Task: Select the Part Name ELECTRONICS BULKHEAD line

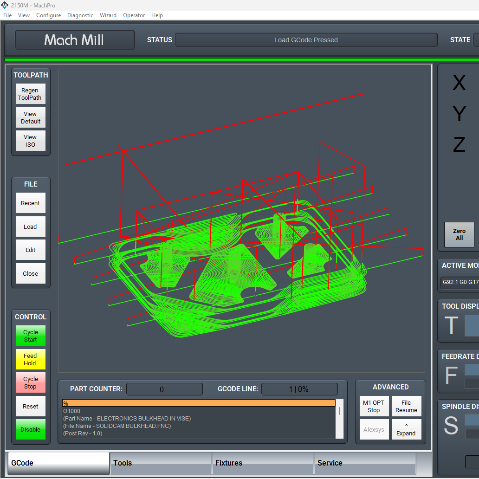Action: [x=199, y=419]
